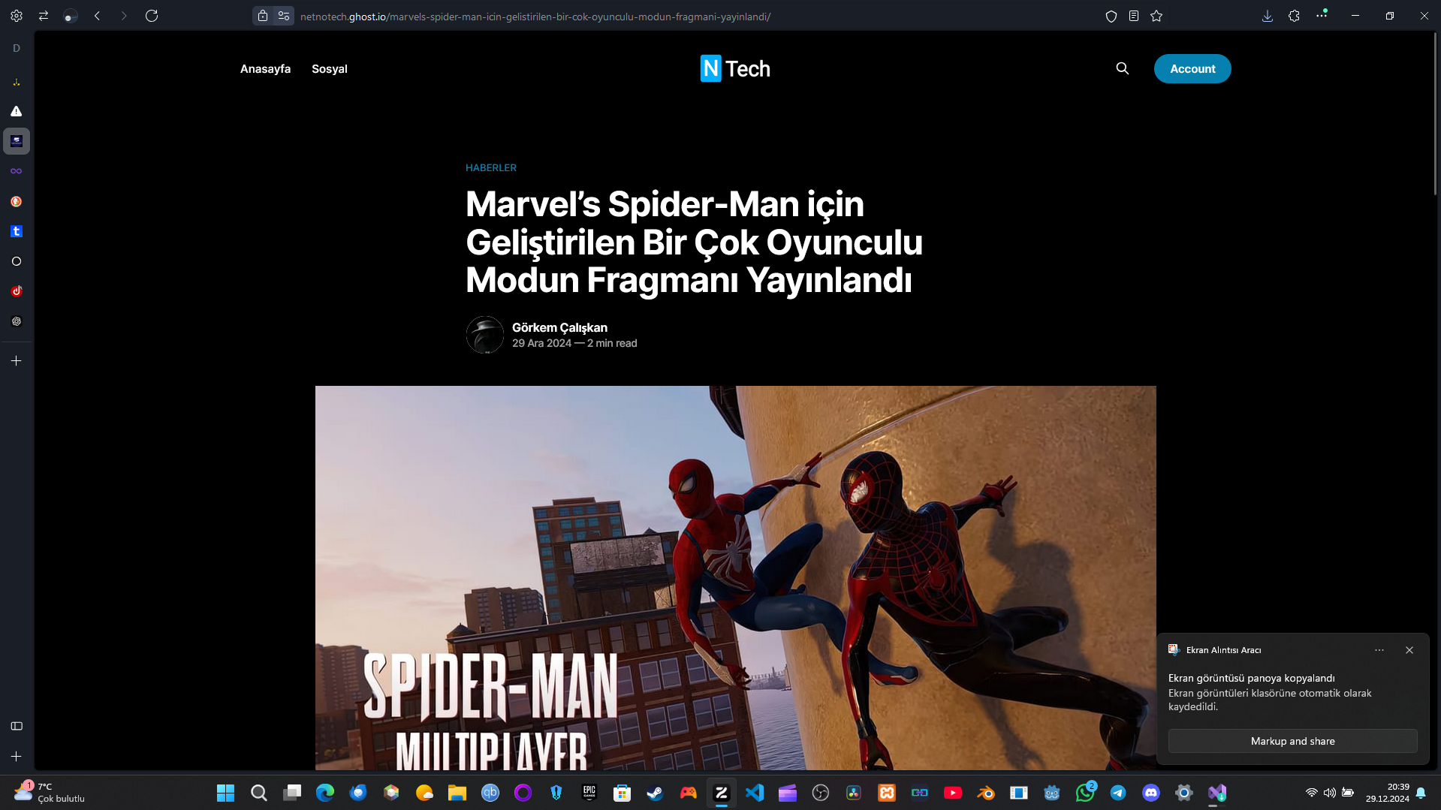Open the clock showing 20:39

tap(1388, 793)
